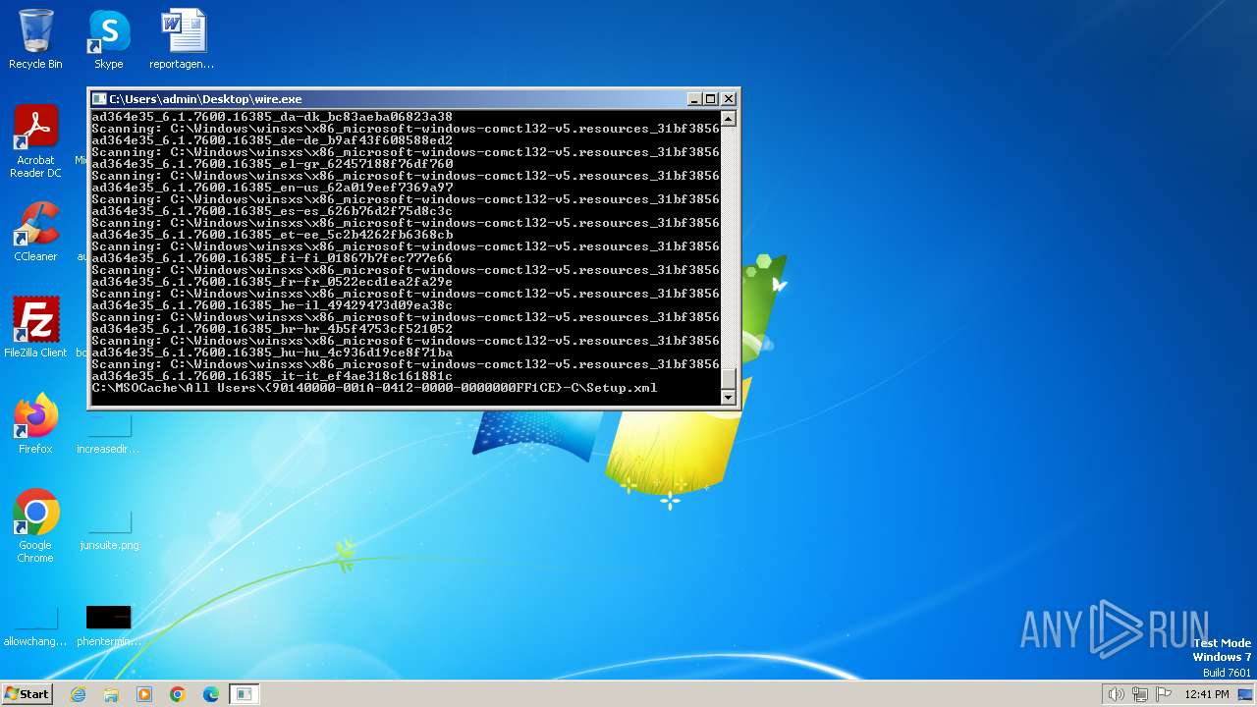1257x707 pixels.
Task: Open the volume control tray icon
Action: coord(1116,694)
